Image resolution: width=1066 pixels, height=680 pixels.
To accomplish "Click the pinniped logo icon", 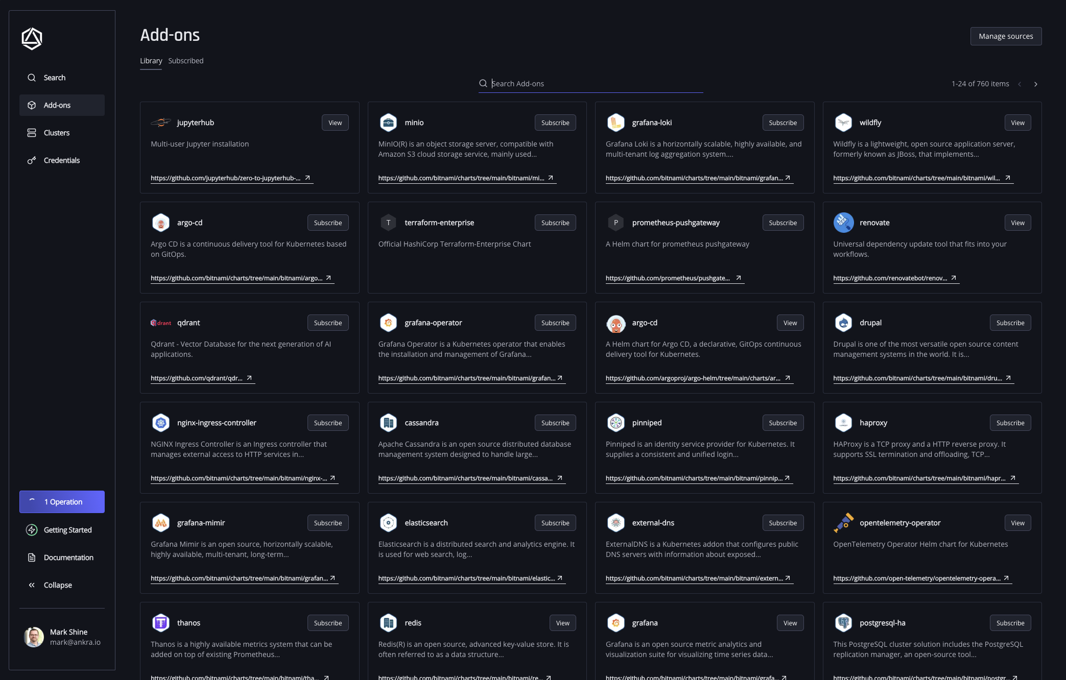I will click(x=616, y=423).
